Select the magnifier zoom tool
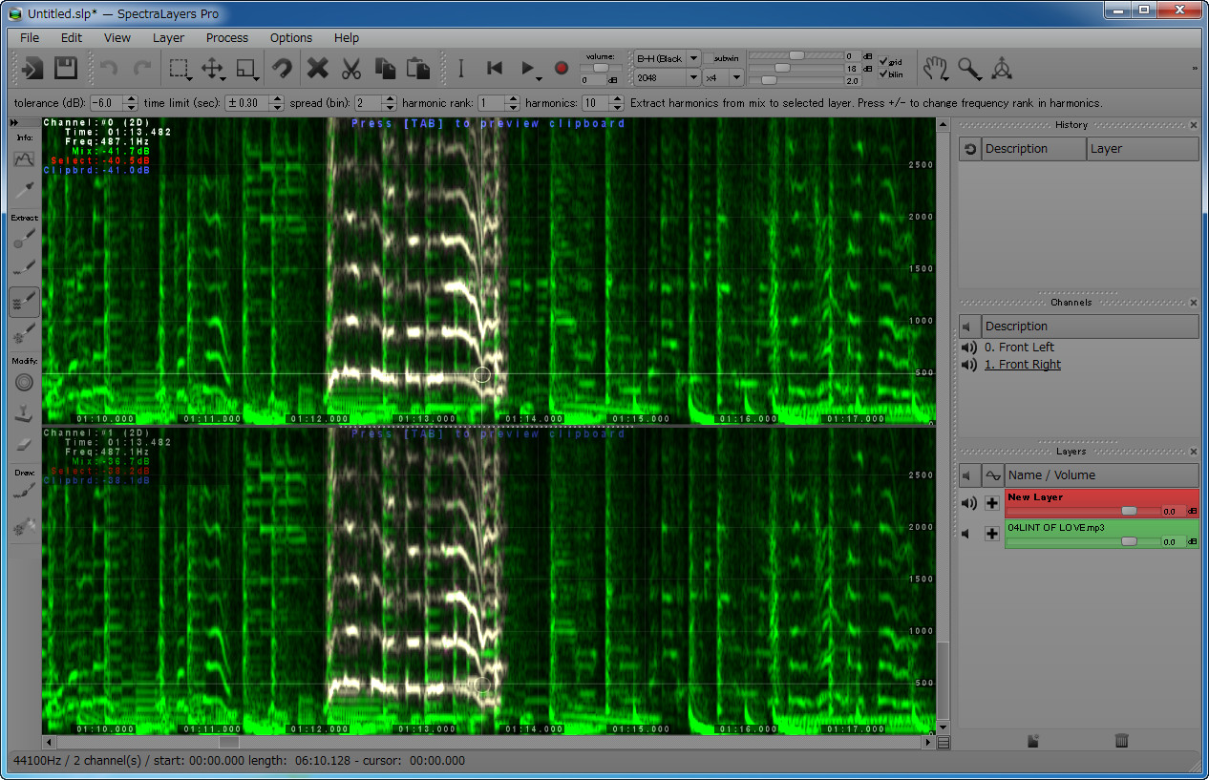1209x780 pixels. coord(969,69)
